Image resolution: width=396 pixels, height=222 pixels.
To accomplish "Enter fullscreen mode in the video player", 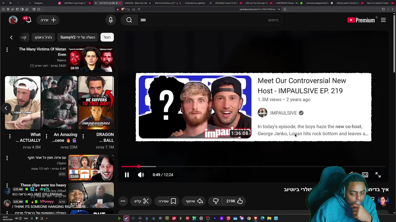I will (x=378, y=175).
